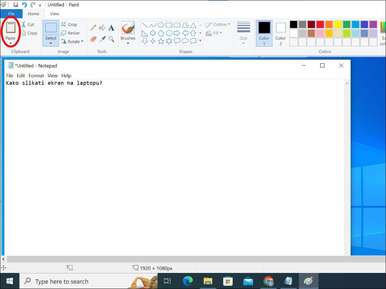Choose the Curve shape
The width and height of the screenshot is (386, 289).
tap(153, 25)
